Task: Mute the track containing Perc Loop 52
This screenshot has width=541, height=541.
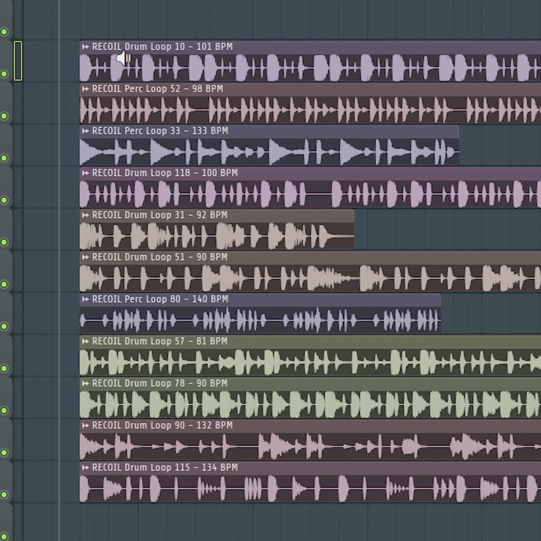Action: coord(4,116)
